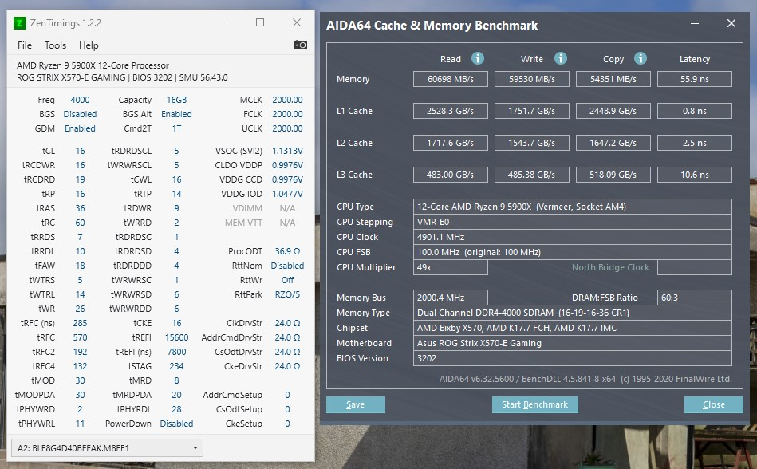Click the PowerDown Disabled value

click(177, 424)
